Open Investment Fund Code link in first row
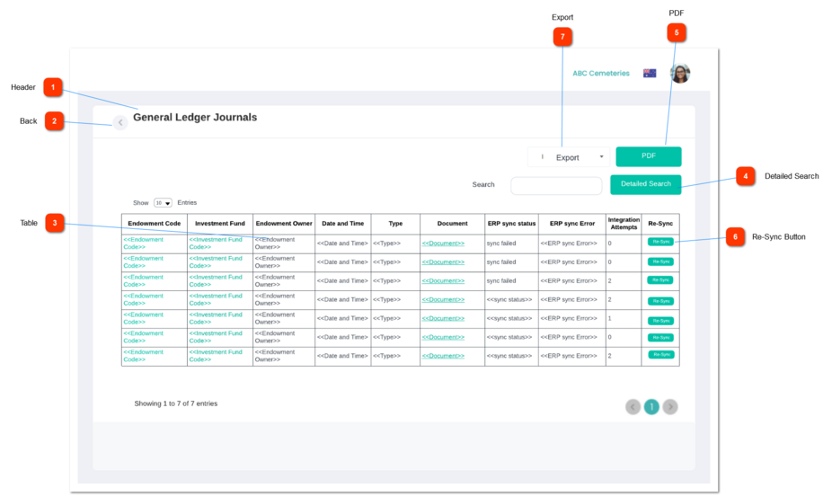 click(x=216, y=243)
